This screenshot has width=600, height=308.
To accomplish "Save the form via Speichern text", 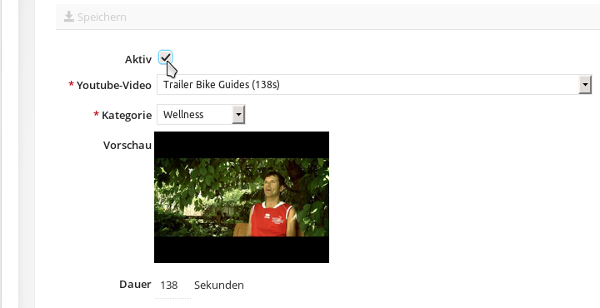I will click(102, 17).
